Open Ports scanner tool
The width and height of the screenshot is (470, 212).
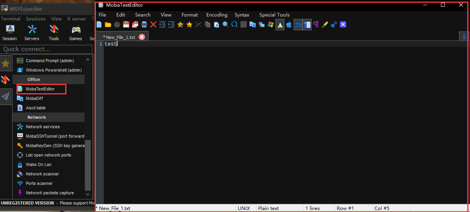click(35, 183)
